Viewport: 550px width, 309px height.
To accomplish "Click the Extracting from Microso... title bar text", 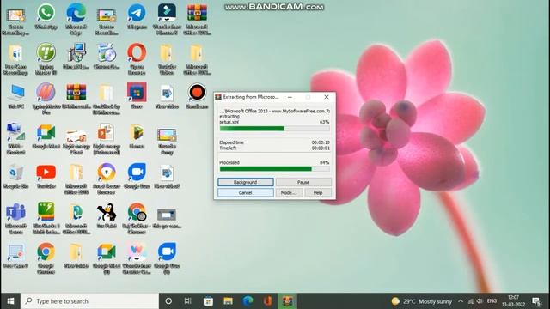I will [x=251, y=97].
